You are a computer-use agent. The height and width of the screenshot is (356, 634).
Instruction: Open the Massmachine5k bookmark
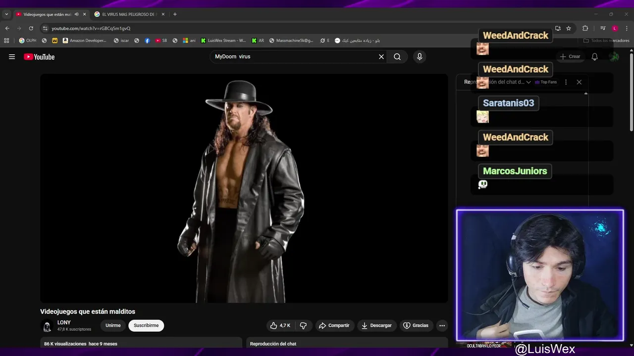coord(291,41)
